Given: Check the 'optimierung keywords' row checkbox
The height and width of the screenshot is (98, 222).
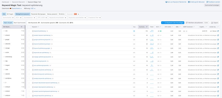Looking at the screenshot, I should (29, 61).
